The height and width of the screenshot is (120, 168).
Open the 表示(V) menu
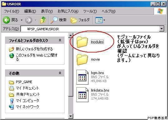click(47, 11)
